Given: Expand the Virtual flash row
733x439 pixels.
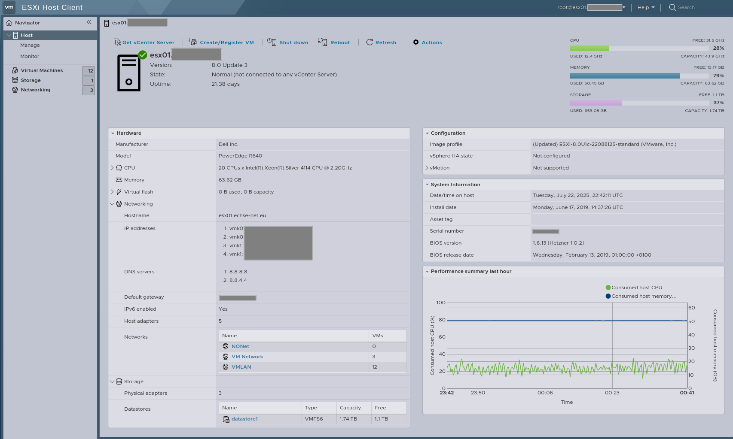Looking at the screenshot, I should pyautogui.click(x=113, y=192).
